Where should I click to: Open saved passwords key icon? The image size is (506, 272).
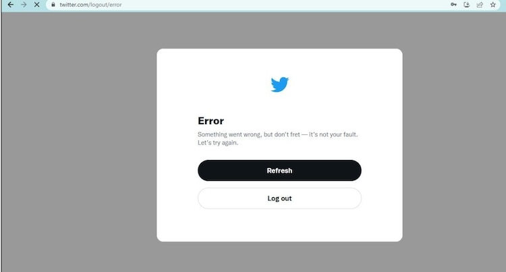pos(453,5)
